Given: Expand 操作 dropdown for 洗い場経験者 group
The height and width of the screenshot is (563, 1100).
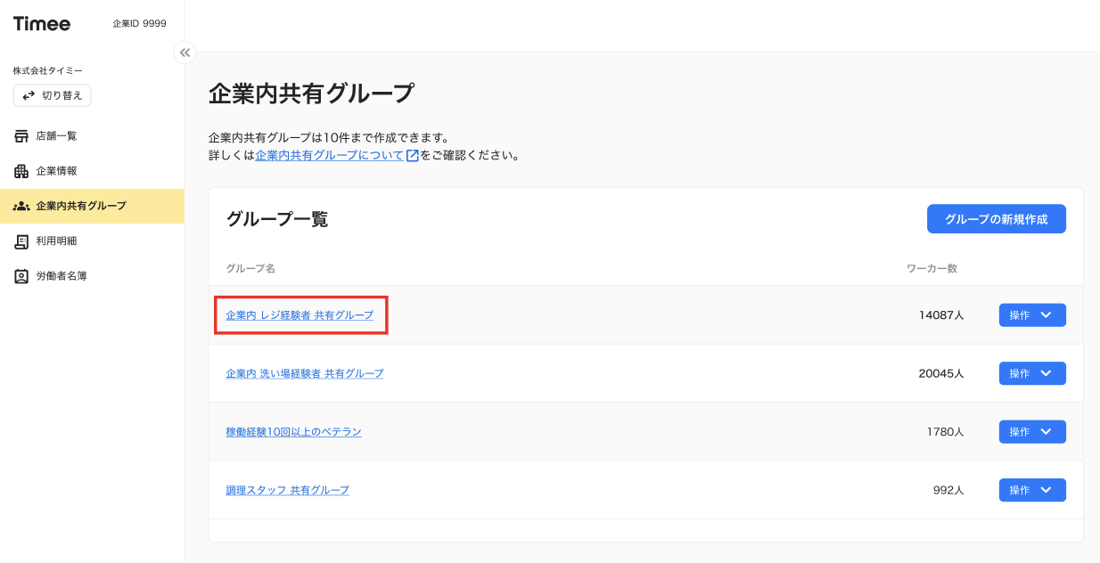Looking at the screenshot, I should 1032,374.
